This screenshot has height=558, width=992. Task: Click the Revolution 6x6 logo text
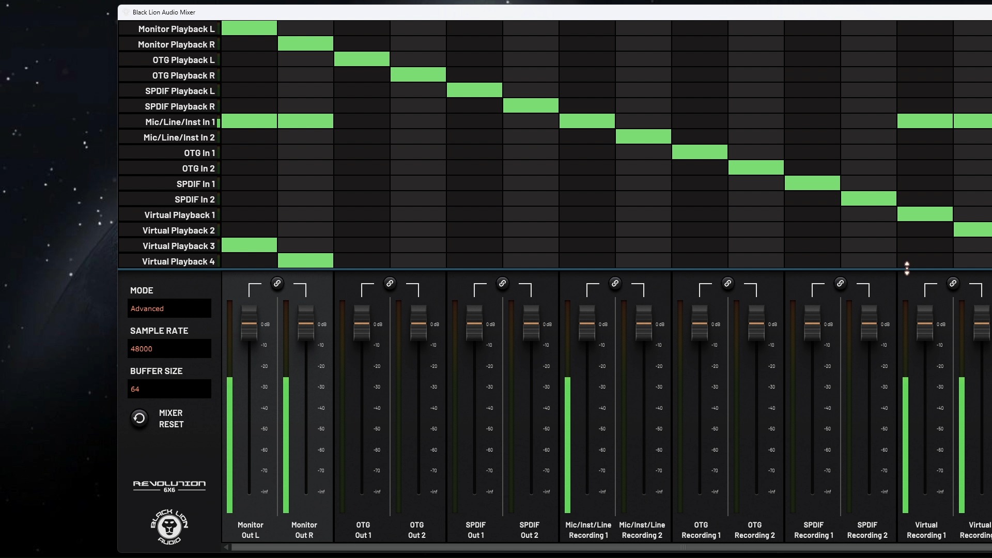[169, 485]
